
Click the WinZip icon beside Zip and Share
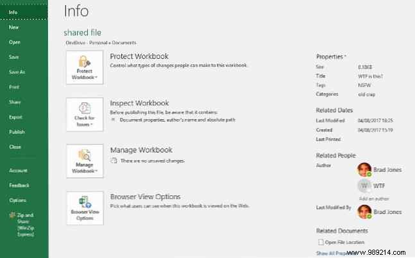(12, 215)
